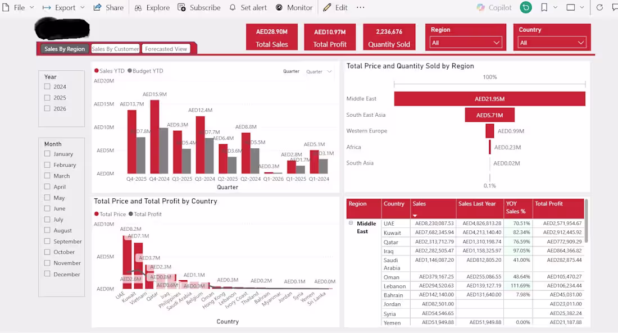Check the September month checkbox

[47, 241]
